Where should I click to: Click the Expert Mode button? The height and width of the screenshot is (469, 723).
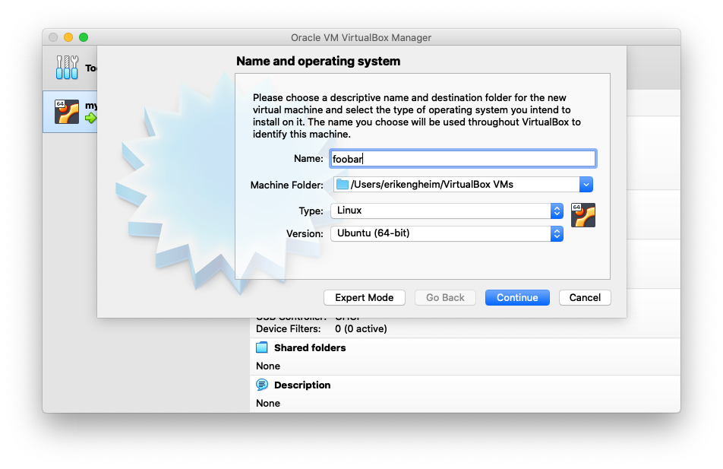[x=365, y=298]
